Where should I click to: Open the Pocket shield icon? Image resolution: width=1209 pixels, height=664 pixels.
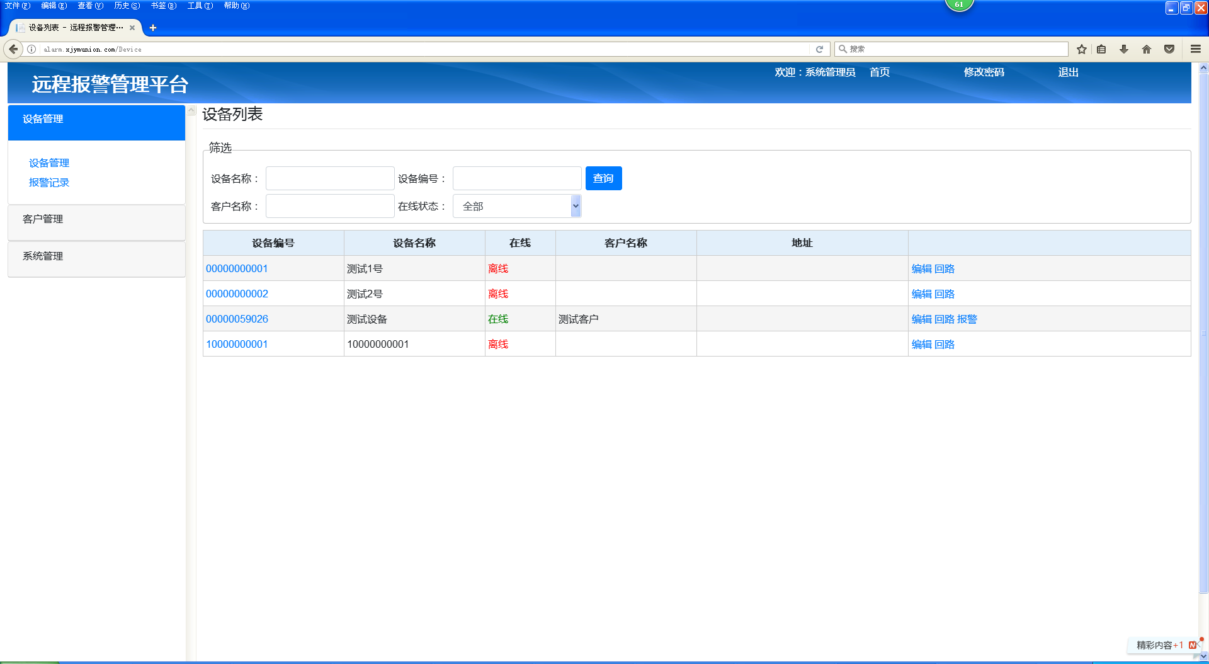[1169, 49]
